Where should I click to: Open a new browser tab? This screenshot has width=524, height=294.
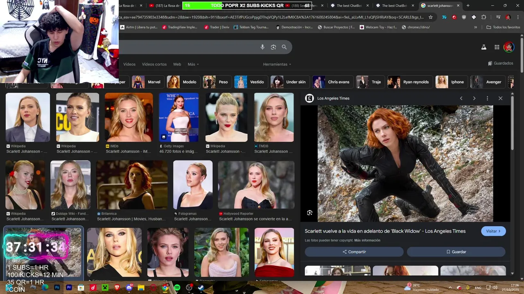click(x=468, y=6)
